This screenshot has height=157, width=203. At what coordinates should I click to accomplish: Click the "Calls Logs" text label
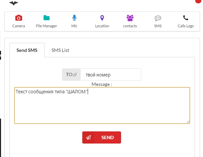coord(185,26)
